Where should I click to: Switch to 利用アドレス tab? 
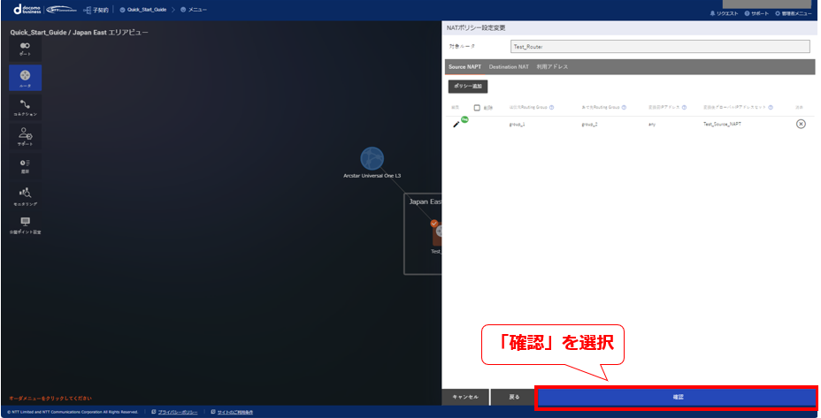552,67
